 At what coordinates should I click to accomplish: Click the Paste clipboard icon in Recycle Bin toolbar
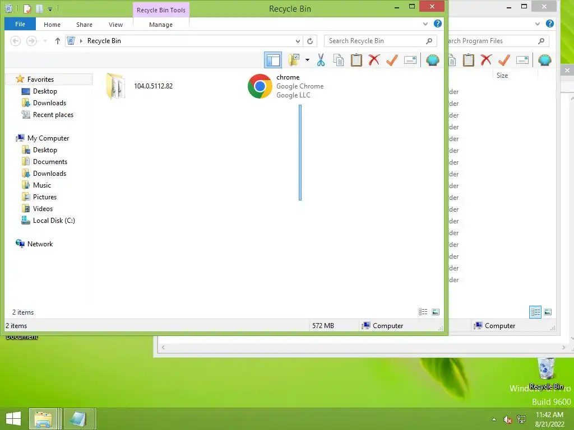pos(356,60)
